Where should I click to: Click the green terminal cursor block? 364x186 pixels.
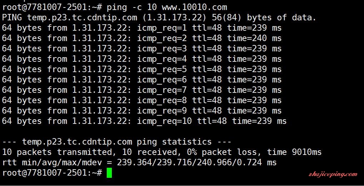click(109, 173)
